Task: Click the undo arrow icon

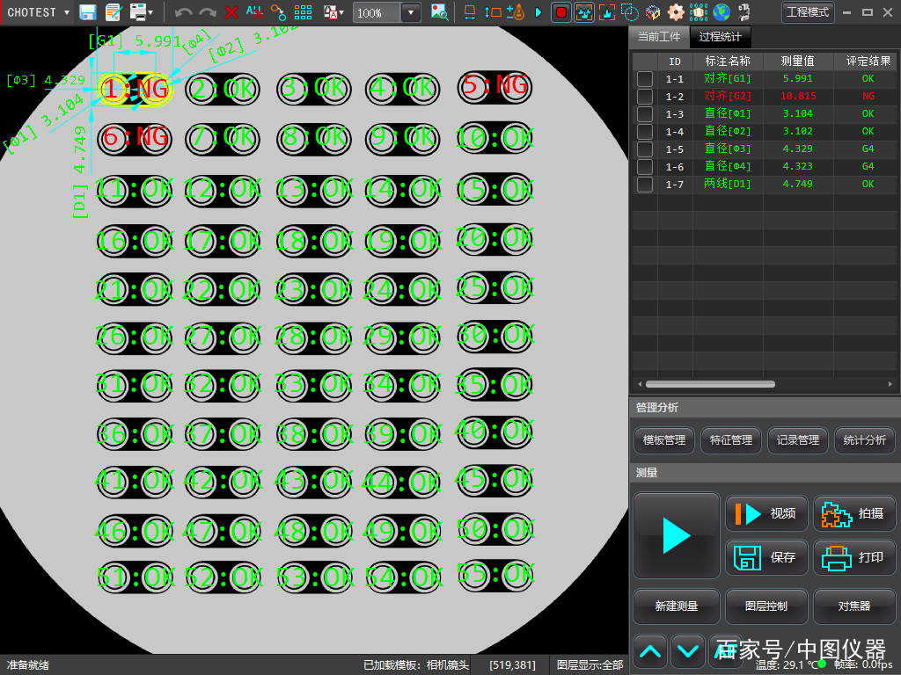Action: point(183,12)
